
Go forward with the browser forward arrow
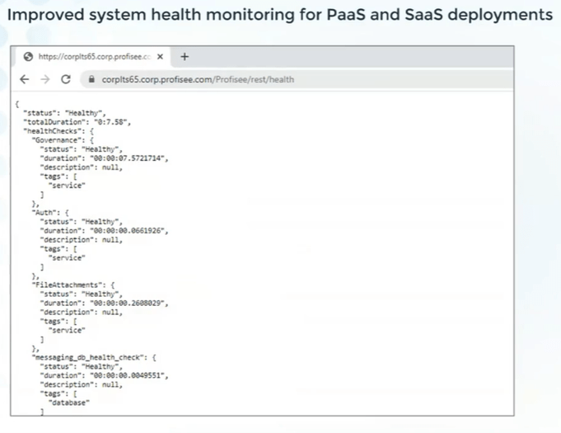coord(45,79)
